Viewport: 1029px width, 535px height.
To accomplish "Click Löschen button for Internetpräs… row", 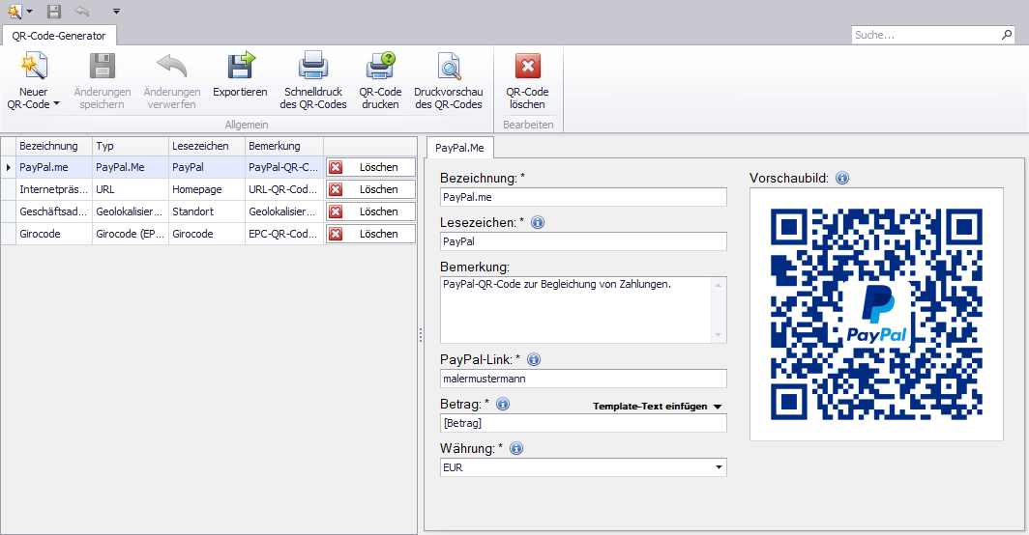I will [x=370, y=189].
